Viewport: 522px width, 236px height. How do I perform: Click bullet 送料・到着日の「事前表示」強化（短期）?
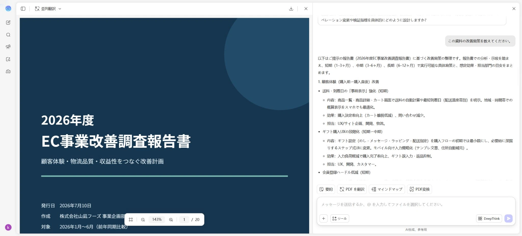[x=355, y=91]
